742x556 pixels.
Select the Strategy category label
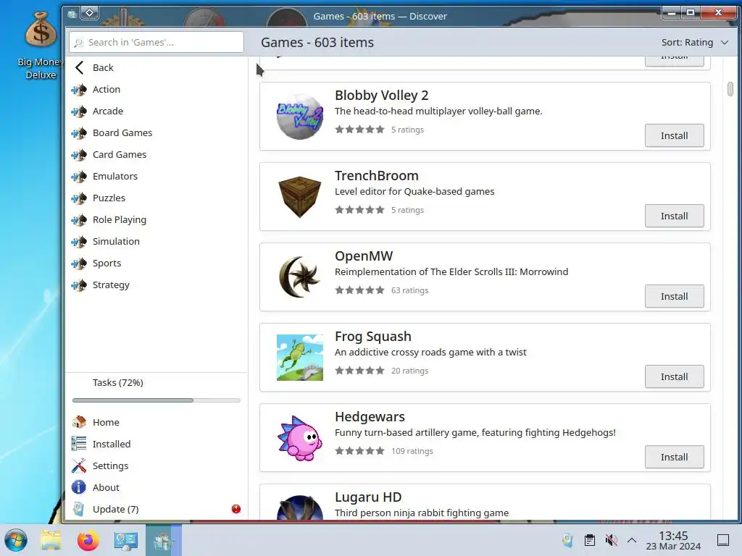tap(111, 285)
